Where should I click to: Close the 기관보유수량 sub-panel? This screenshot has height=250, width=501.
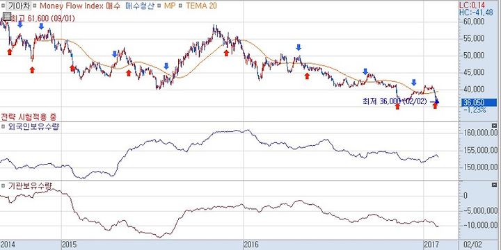495,184
